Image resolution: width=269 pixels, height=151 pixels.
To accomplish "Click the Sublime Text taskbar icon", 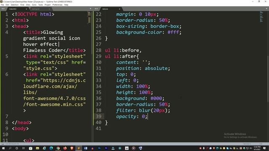I will 79,148.
